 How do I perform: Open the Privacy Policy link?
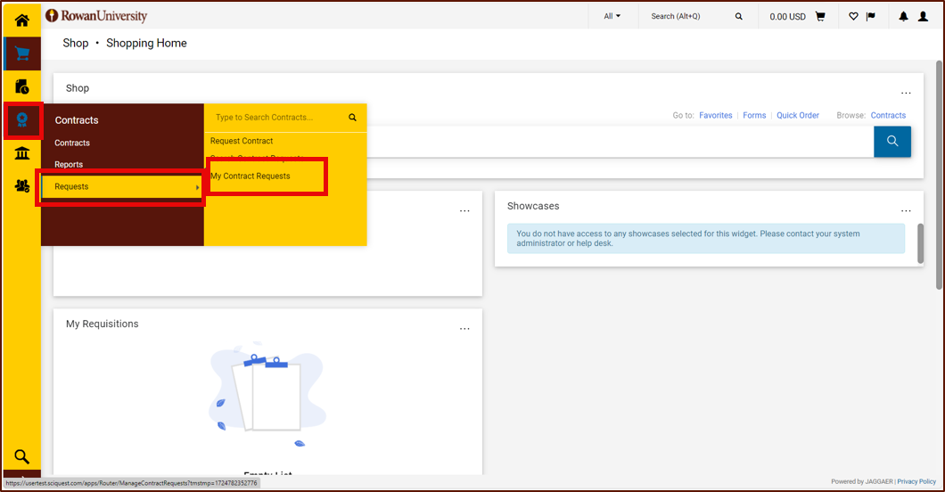(x=916, y=481)
